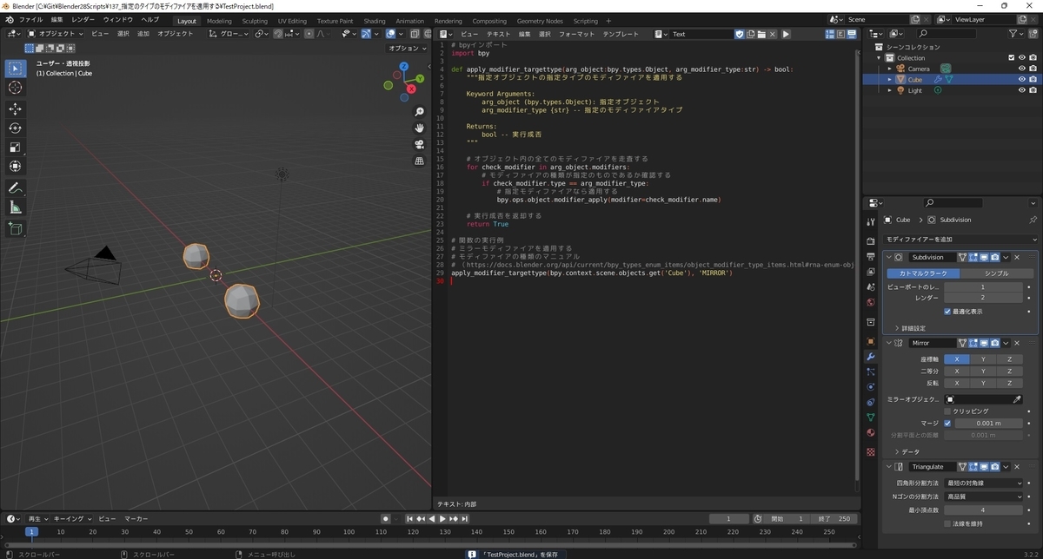Expand the Data panel (データ) in Mirror
This screenshot has width=1043, height=559.
click(907, 451)
